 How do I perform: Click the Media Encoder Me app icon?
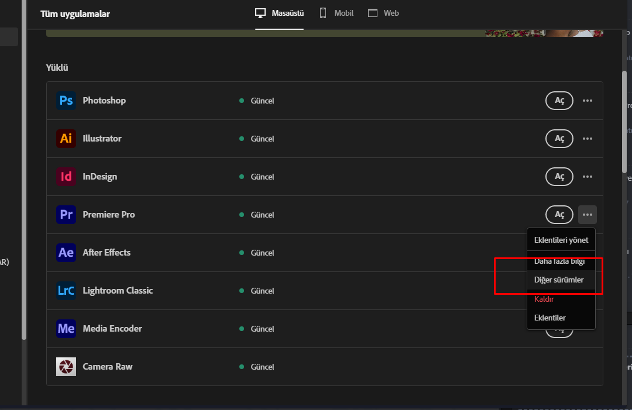point(66,329)
